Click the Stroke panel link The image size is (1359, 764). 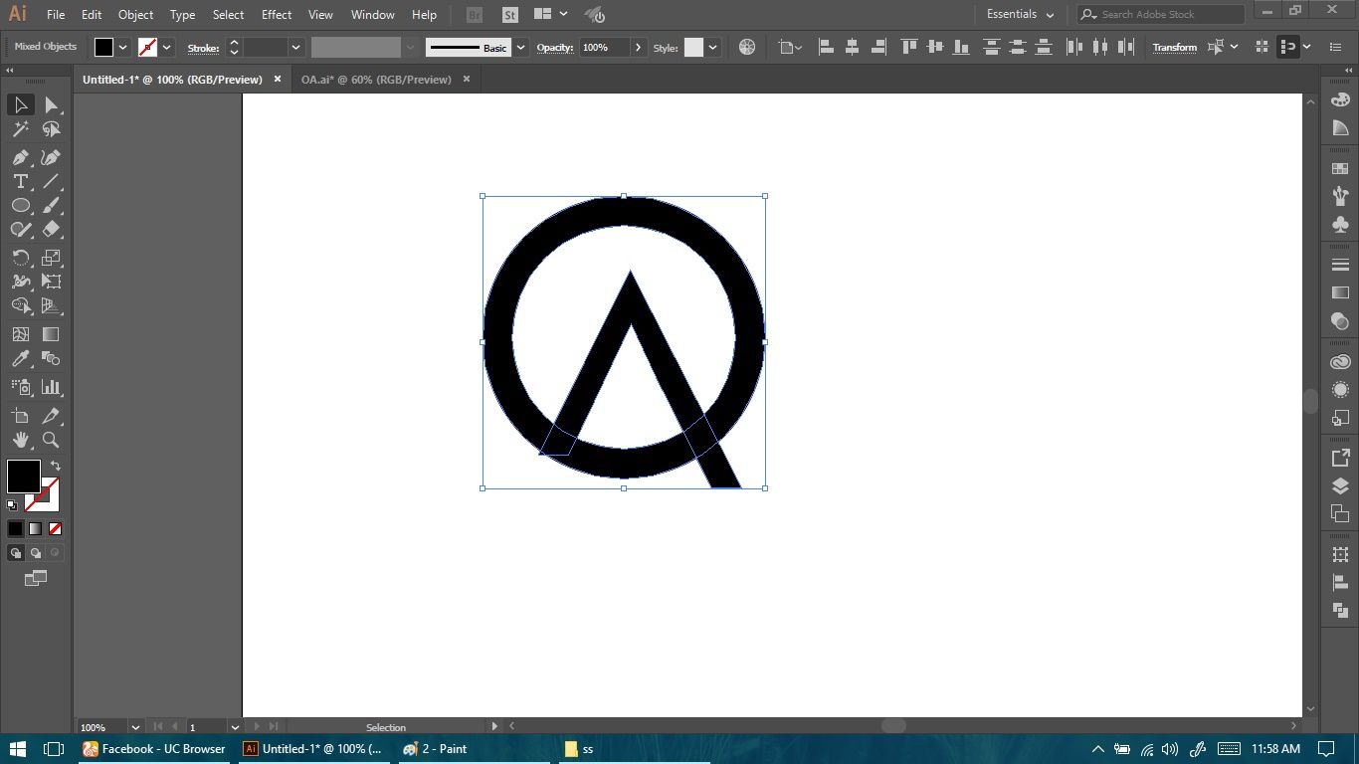[203, 48]
